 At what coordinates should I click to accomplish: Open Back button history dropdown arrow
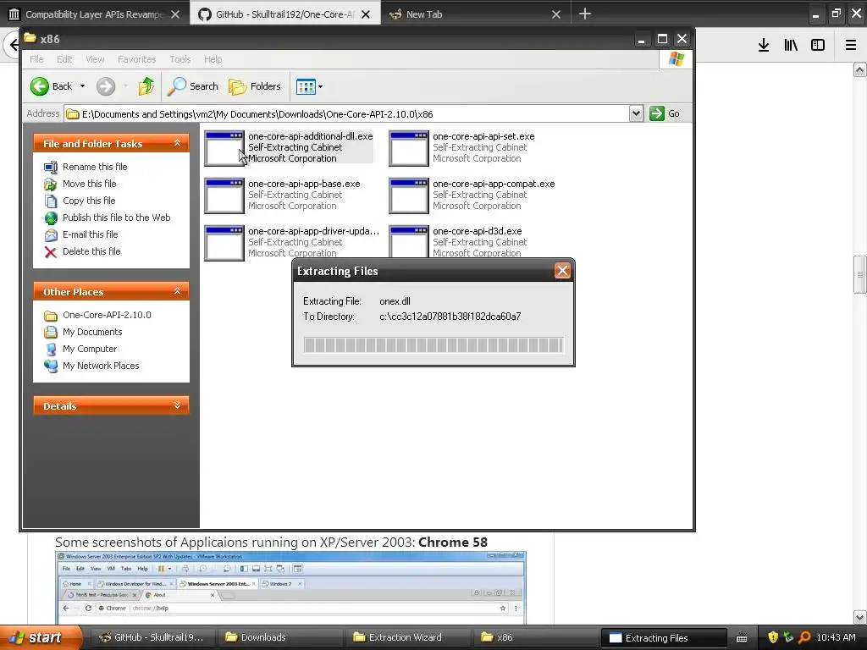click(x=82, y=86)
